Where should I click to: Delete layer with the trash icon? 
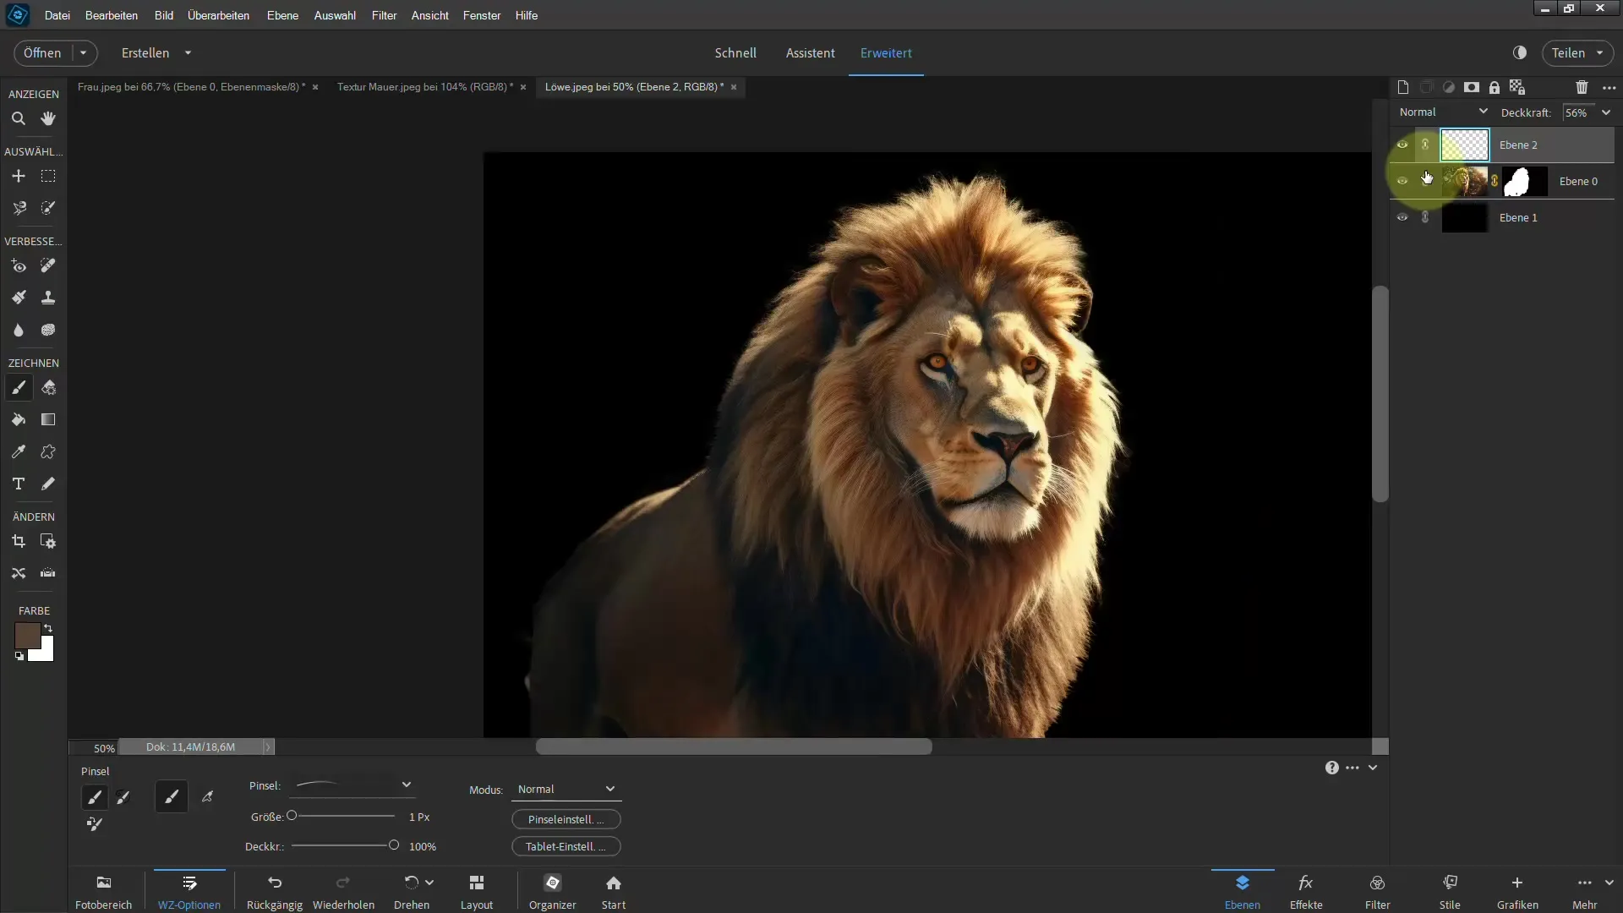click(x=1582, y=87)
